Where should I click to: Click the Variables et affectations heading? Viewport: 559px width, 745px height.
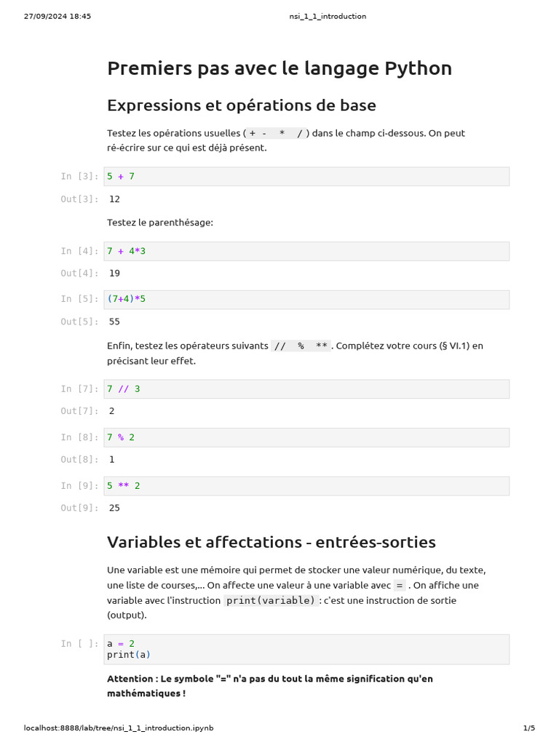tap(271, 542)
